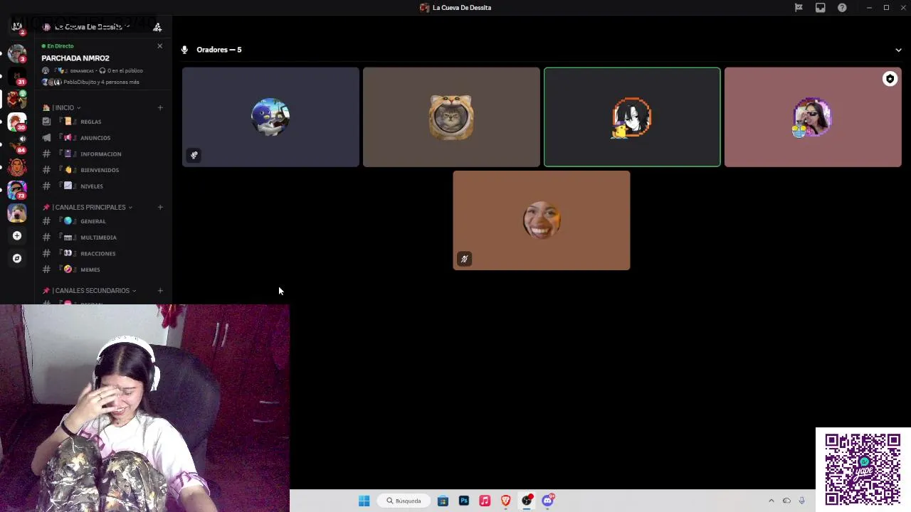Click the invite people icon by server name
Viewport: 911px width, 512px height.
click(x=157, y=27)
